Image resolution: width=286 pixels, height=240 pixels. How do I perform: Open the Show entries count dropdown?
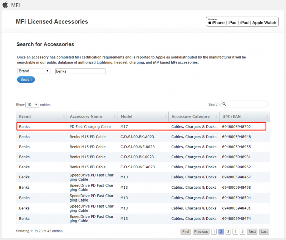32,104
